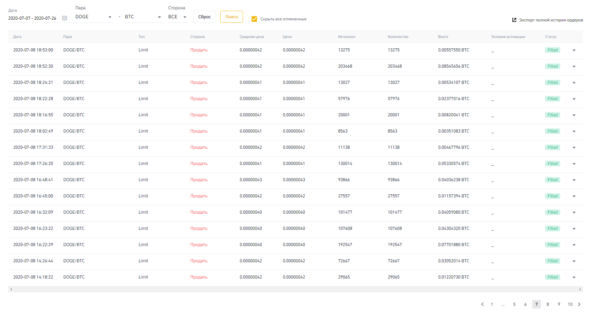
Task: Expand order details for 16:22:29 row
Action: 574,245
